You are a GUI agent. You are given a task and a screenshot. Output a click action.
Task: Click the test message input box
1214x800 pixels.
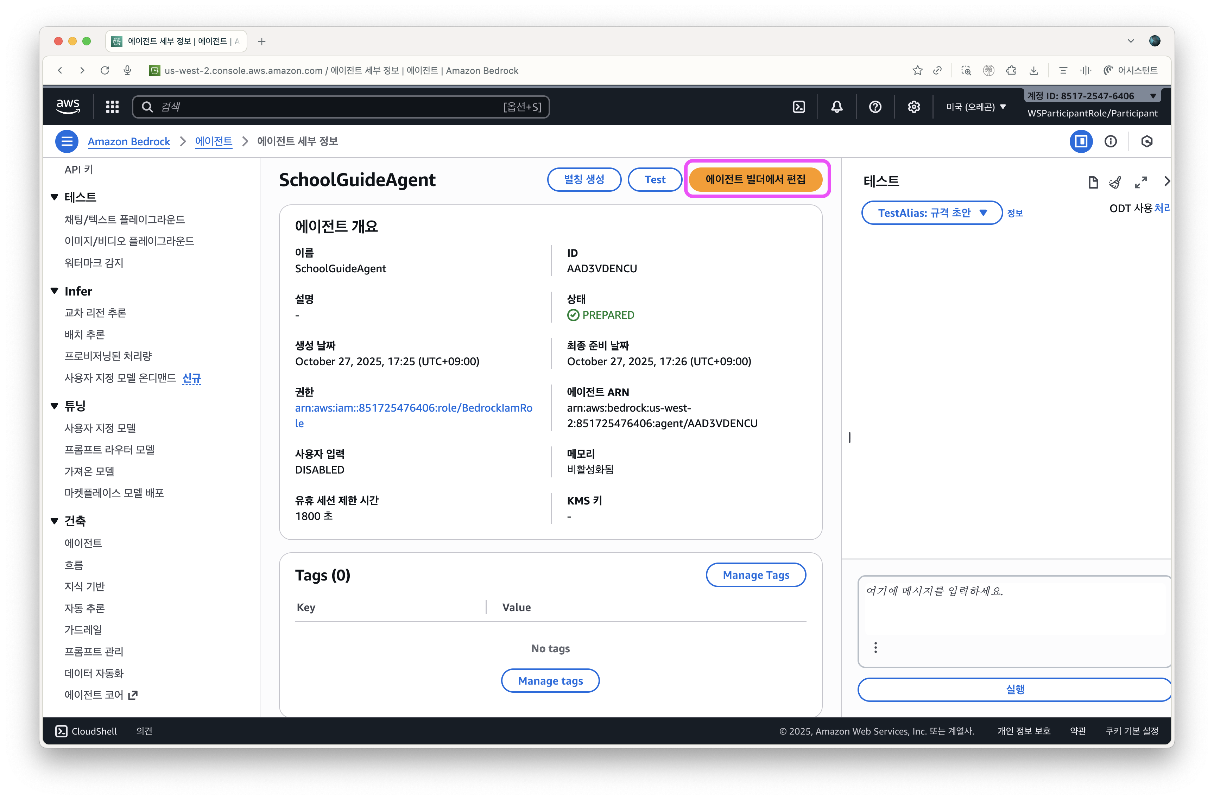point(1014,621)
